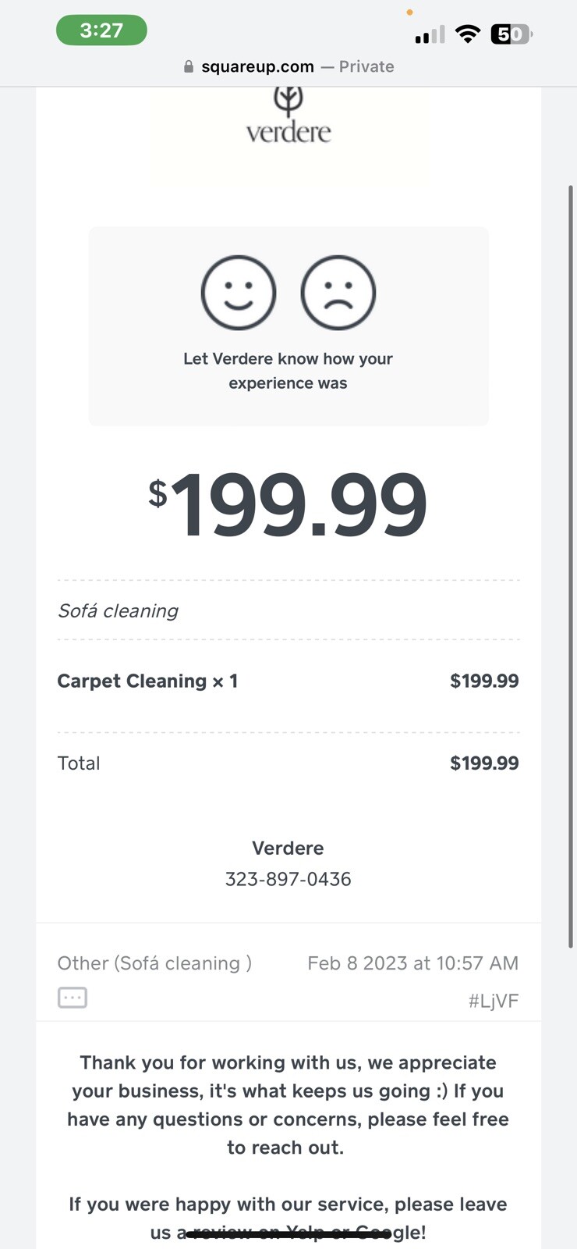Tap the Feb 8 2023 timestamp
This screenshot has height=1249, width=577.
pos(412,963)
